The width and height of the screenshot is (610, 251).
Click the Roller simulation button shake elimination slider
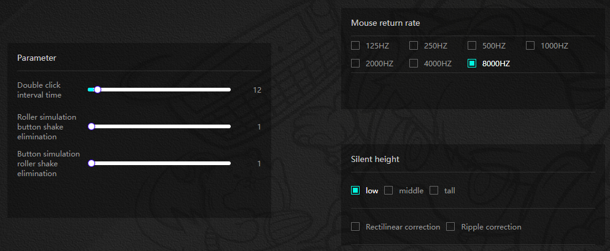point(161,126)
